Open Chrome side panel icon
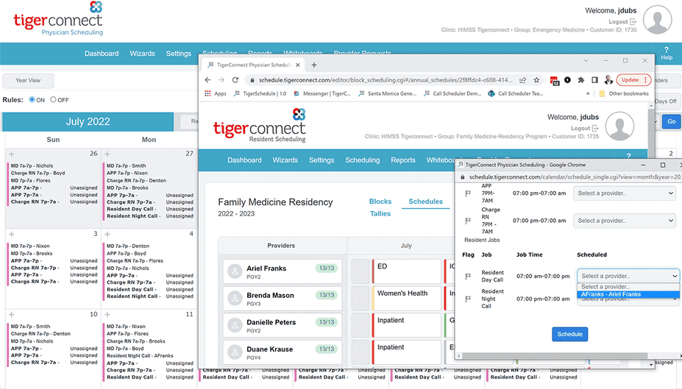682x389 pixels. coord(594,80)
